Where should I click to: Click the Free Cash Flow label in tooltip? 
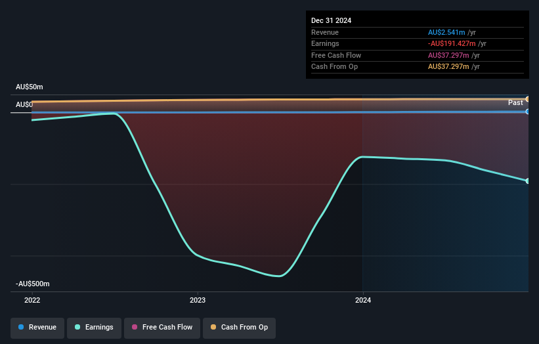coord(336,55)
